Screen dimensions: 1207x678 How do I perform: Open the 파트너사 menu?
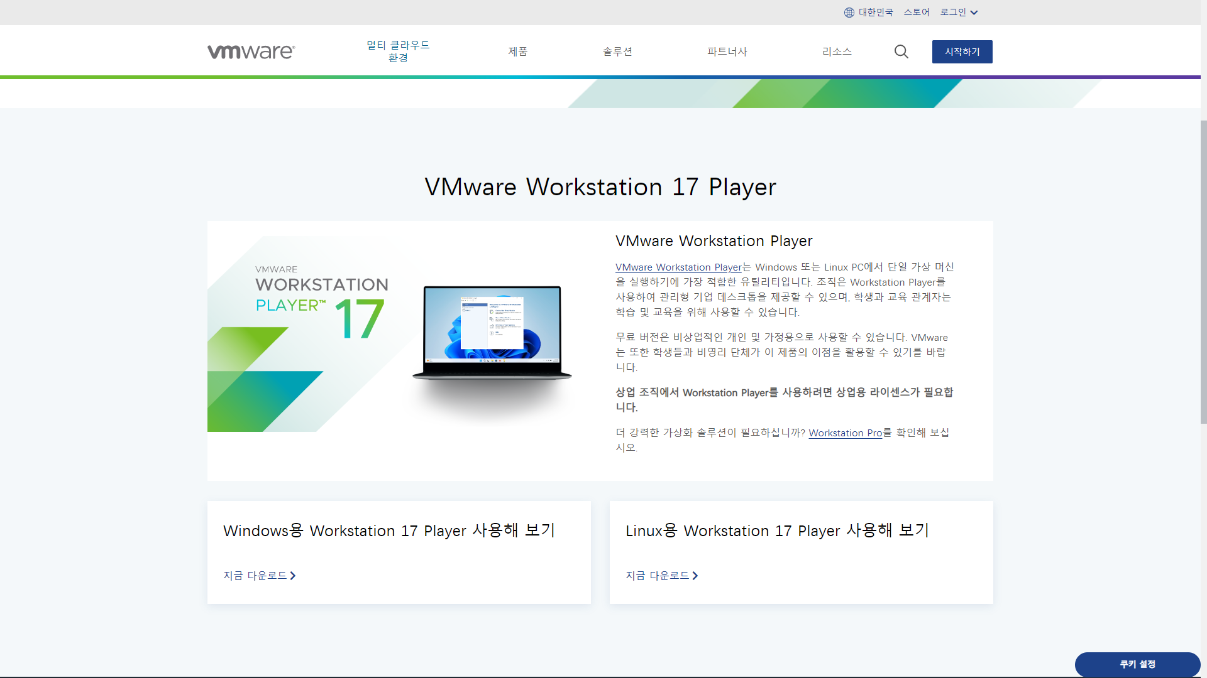727,51
